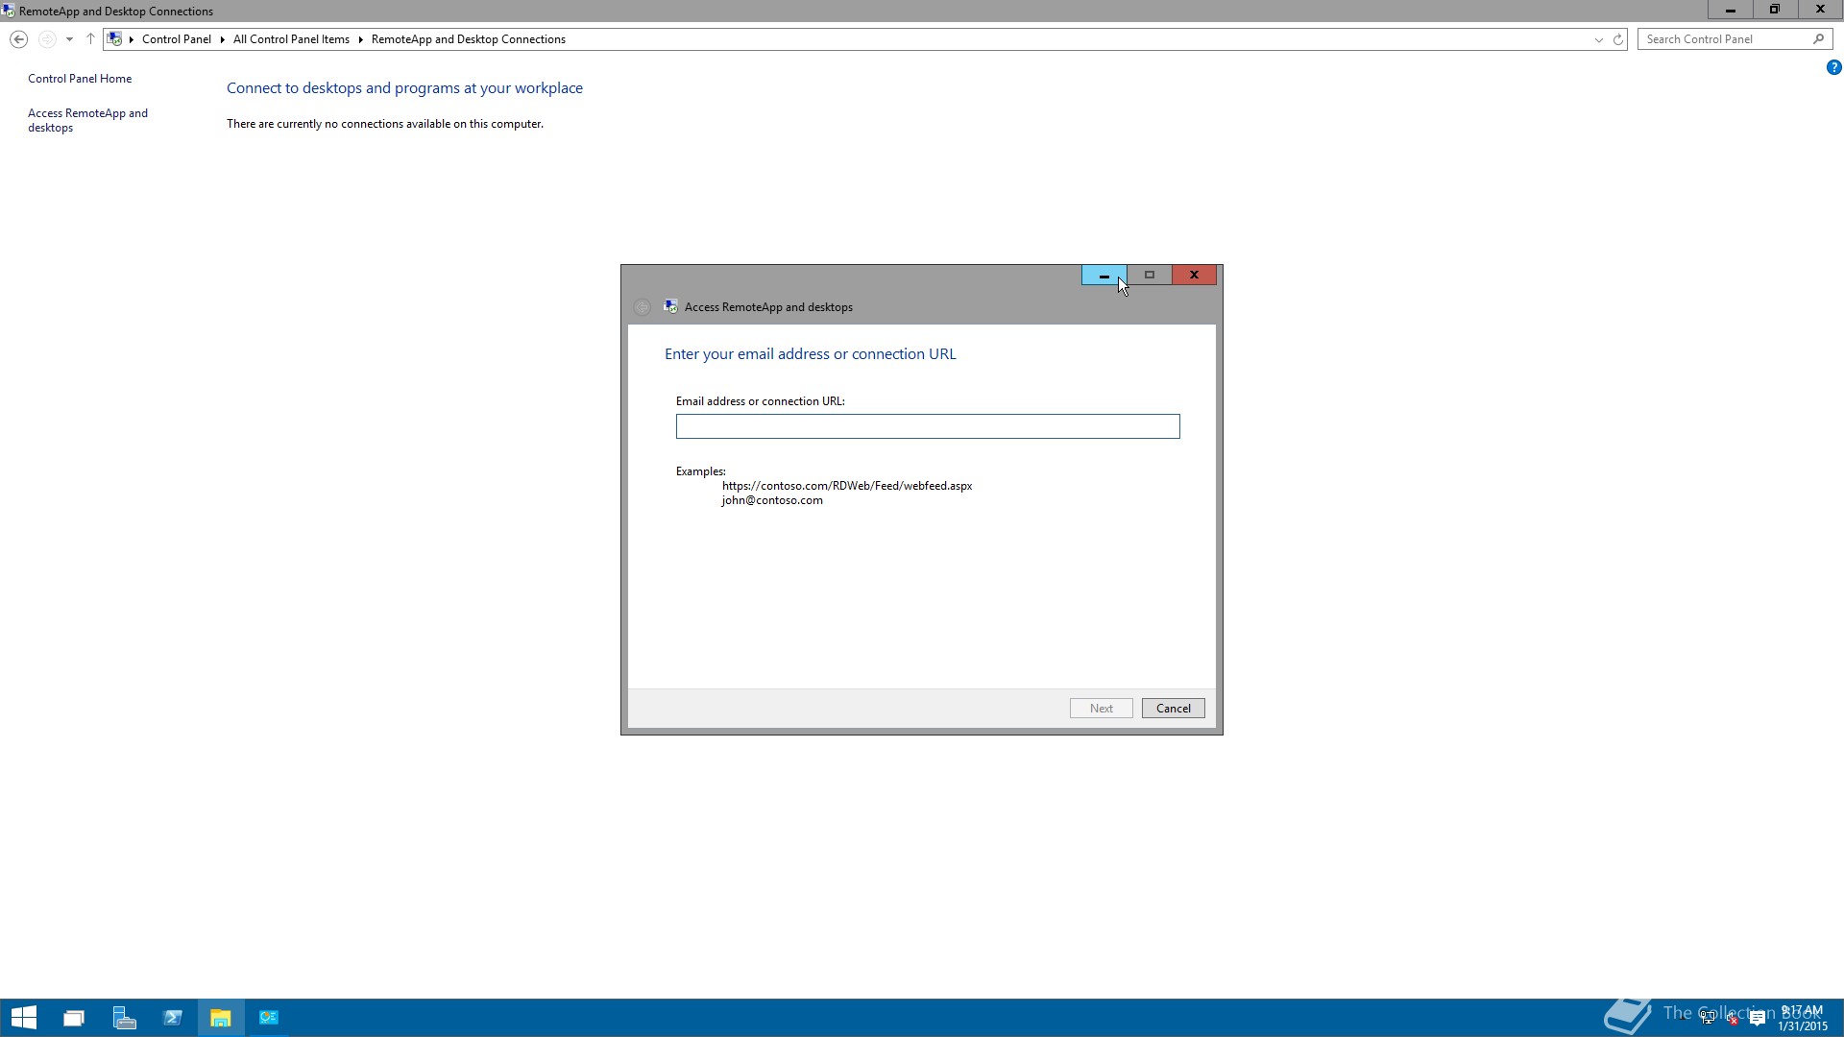Click the search magnifier icon
1844x1037 pixels.
(x=1818, y=39)
